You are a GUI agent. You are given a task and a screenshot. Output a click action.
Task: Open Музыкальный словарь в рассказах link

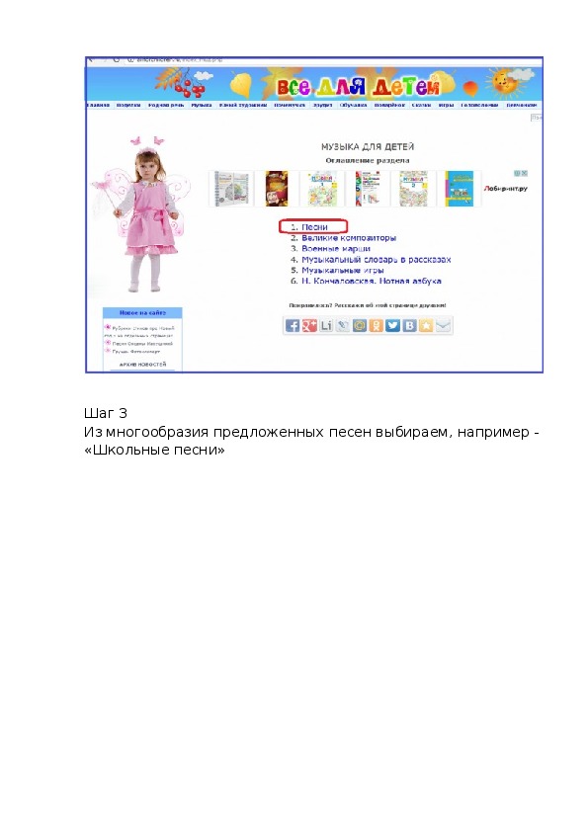(x=377, y=260)
